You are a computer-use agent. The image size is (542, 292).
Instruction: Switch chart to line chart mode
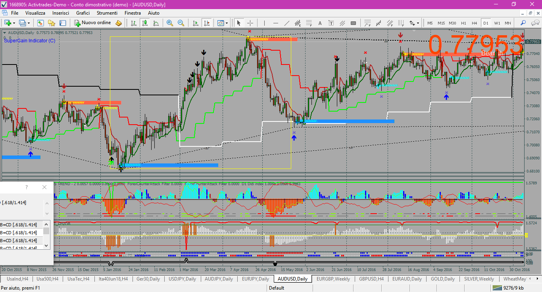[x=156, y=23]
